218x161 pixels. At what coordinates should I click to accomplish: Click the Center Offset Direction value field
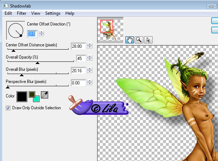pyautogui.click(x=32, y=34)
